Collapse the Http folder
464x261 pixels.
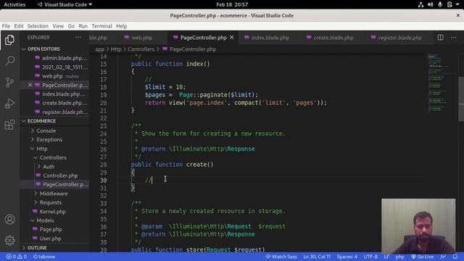(x=42, y=149)
